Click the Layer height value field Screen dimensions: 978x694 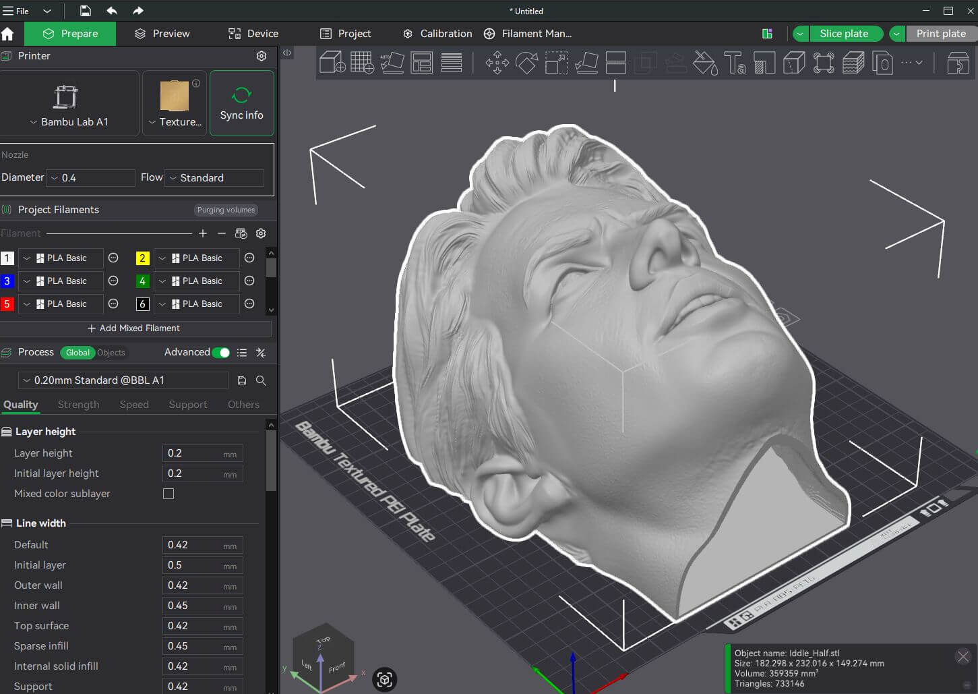(x=202, y=453)
